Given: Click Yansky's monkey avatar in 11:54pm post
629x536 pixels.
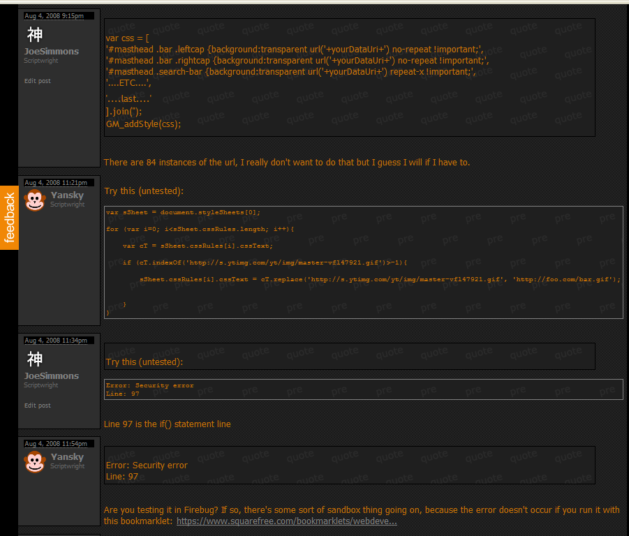Looking at the screenshot, I should 34,462.
